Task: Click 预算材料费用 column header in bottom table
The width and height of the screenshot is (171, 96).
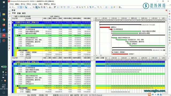Action: (x=67, y=59)
